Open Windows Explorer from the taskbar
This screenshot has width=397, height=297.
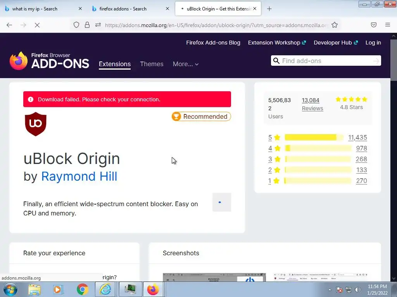35,290
